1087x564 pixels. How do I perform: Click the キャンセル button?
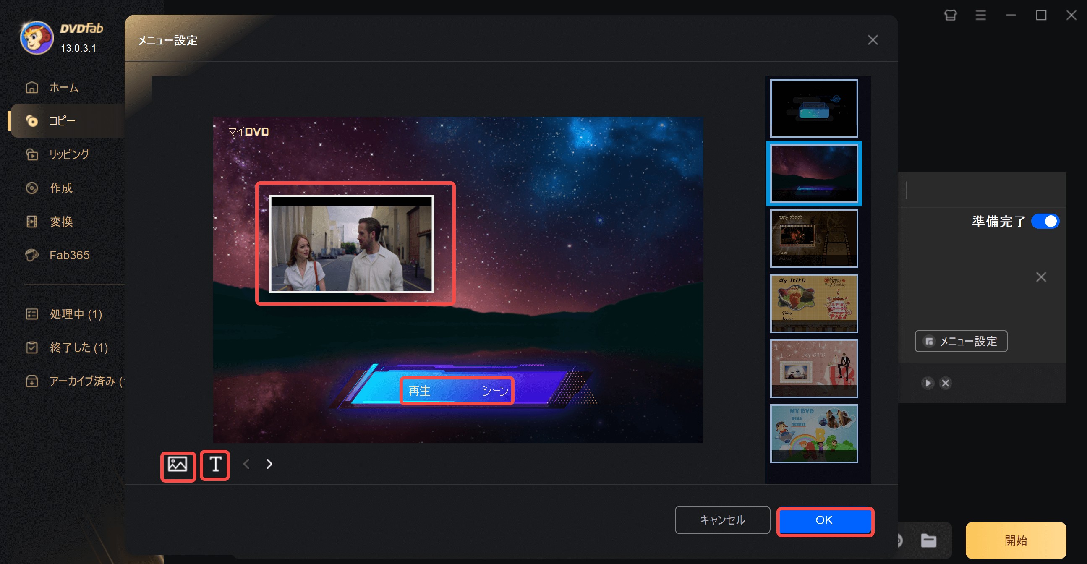[x=722, y=520]
